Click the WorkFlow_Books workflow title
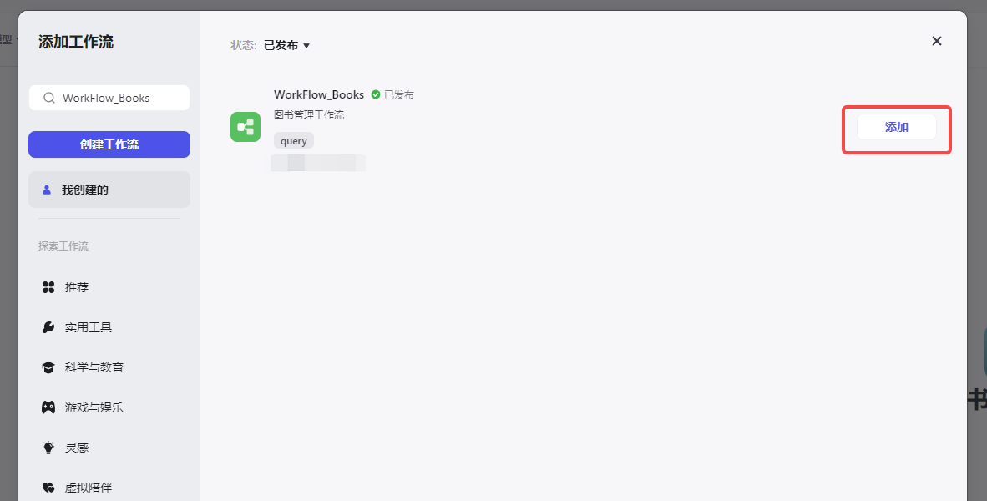The height and width of the screenshot is (501, 987). click(319, 94)
